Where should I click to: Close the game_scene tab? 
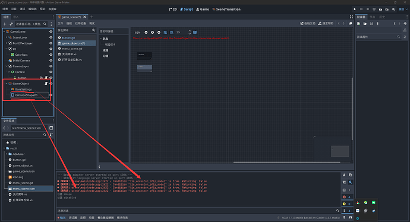84,17
